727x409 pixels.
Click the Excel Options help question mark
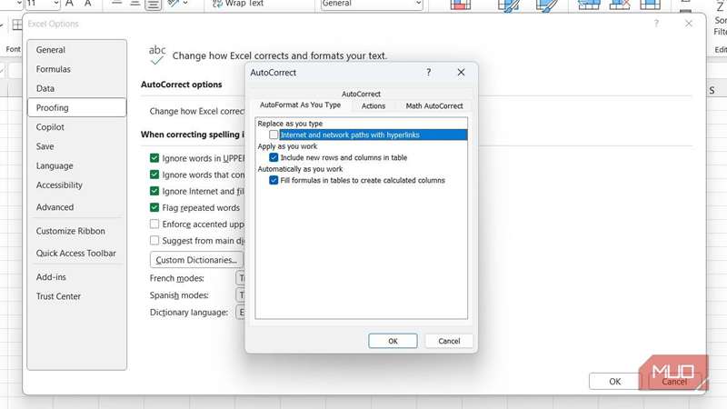pos(656,24)
